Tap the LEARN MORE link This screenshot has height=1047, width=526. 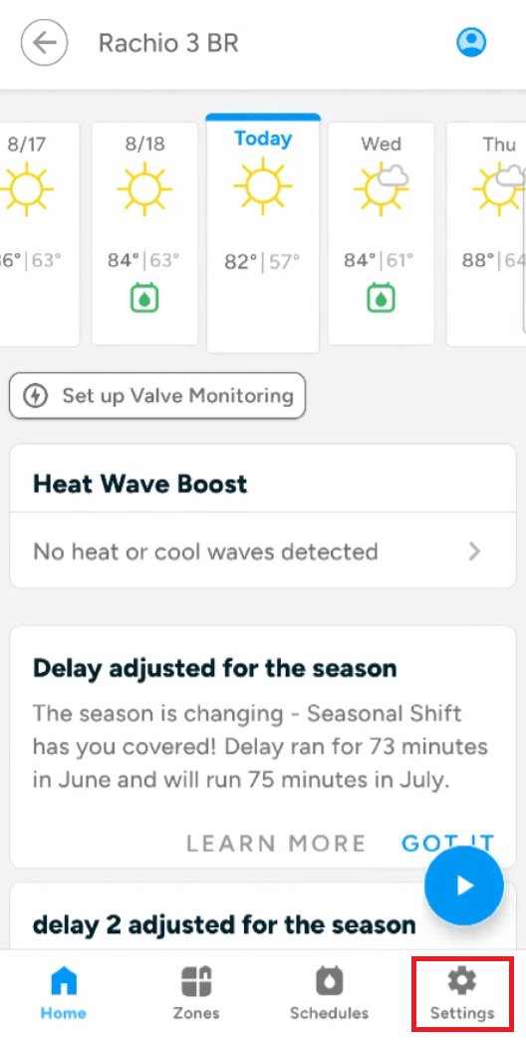click(276, 844)
